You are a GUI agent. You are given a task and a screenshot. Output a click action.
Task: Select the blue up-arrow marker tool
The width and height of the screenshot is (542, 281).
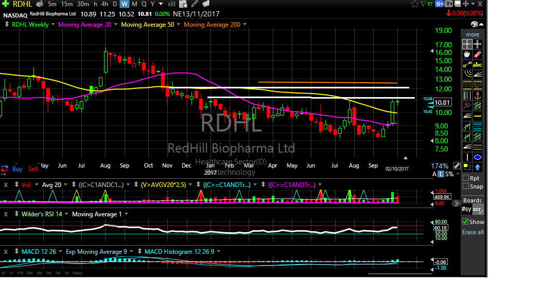click(477, 167)
